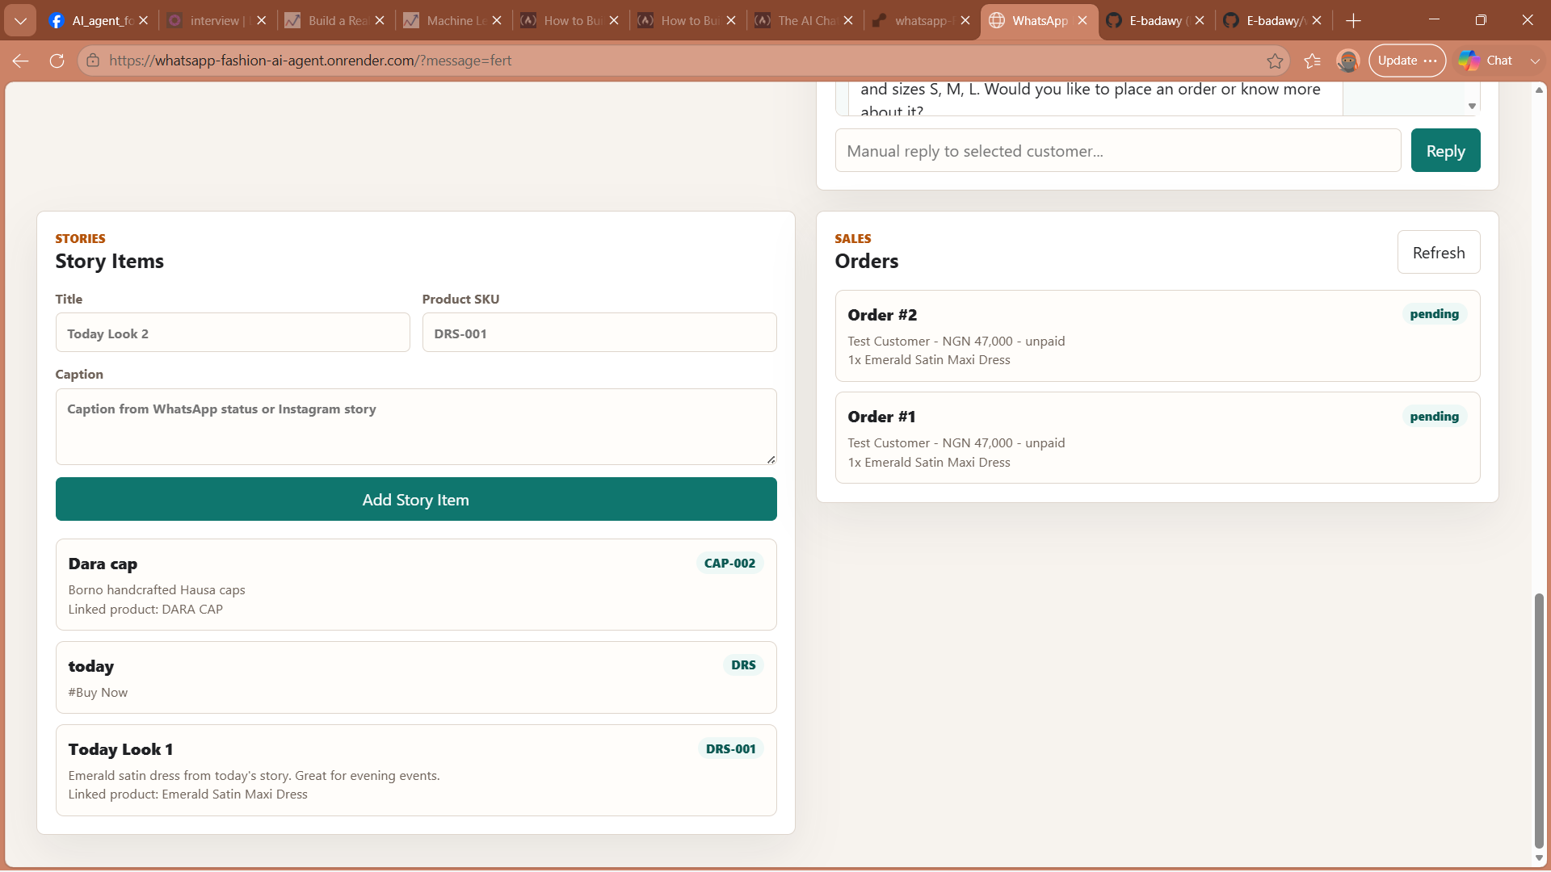Viewport: 1551px width, 872px height.
Task: Click the DRS SKU badge
Action: coord(743,664)
